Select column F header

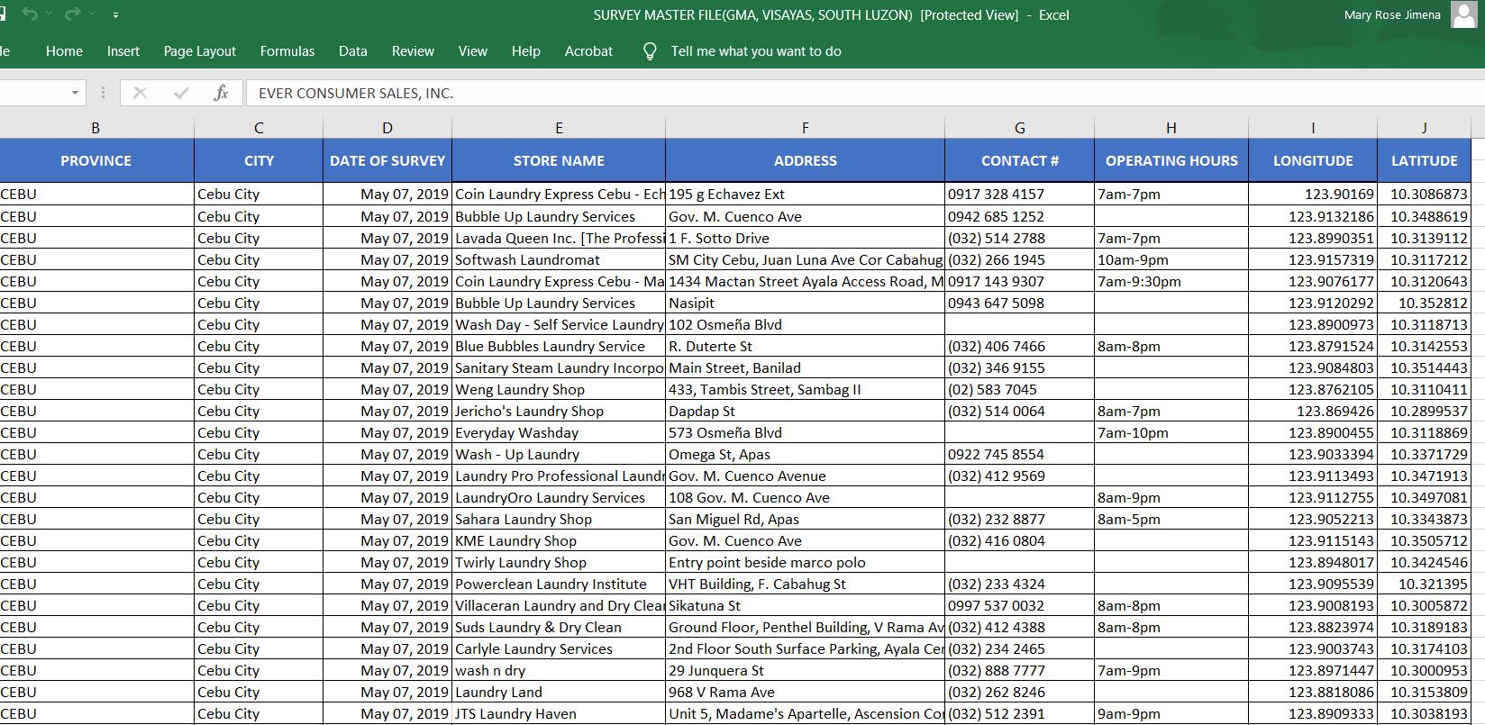[x=806, y=128]
